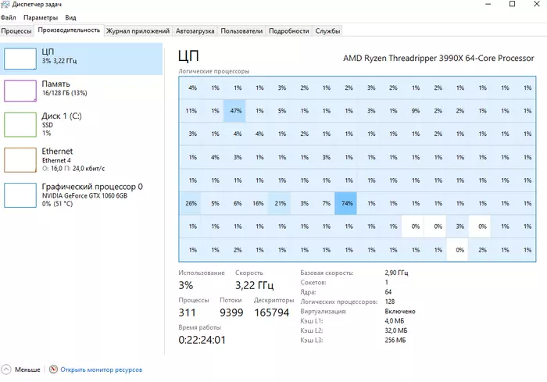Select the Графический процессор 0 thumbnail
The image size is (547, 382).
click(20, 195)
